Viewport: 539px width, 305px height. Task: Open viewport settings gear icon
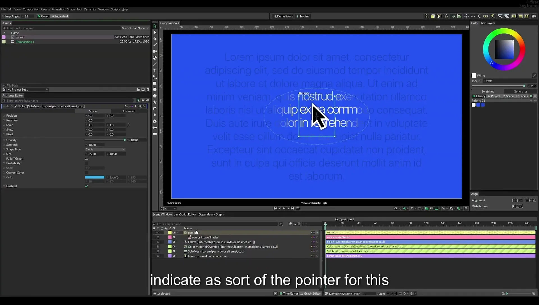466,208
